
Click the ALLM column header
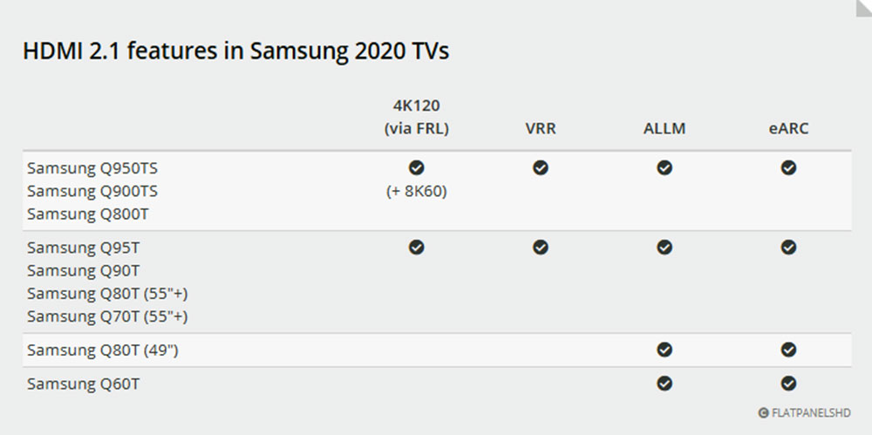click(x=664, y=129)
